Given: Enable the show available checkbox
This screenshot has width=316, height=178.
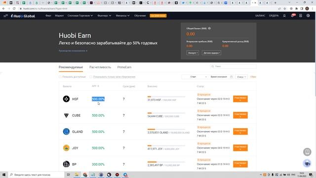Looking at the screenshot, I should point(60,77).
